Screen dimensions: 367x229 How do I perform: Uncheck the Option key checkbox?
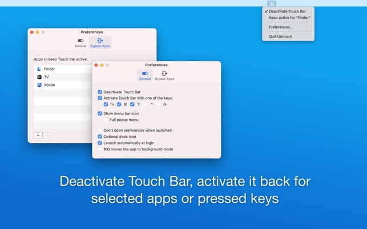tap(132, 104)
